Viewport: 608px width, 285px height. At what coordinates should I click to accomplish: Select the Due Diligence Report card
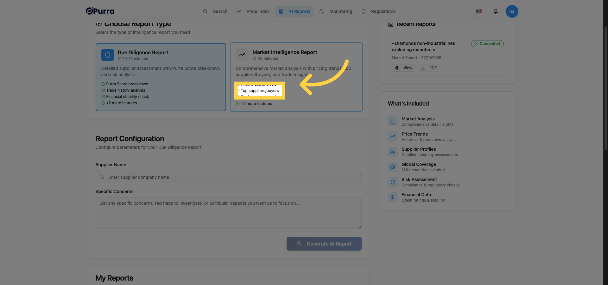pyautogui.click(x=161, y=77)
